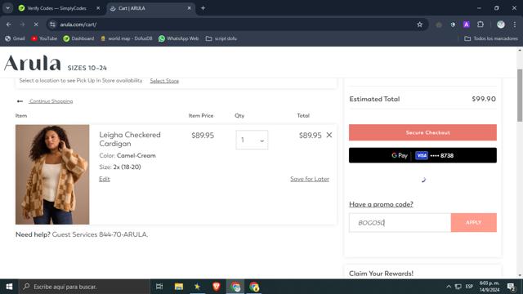Click Save for Later
The height and width of the screenshot is (294, 523).
310,179
